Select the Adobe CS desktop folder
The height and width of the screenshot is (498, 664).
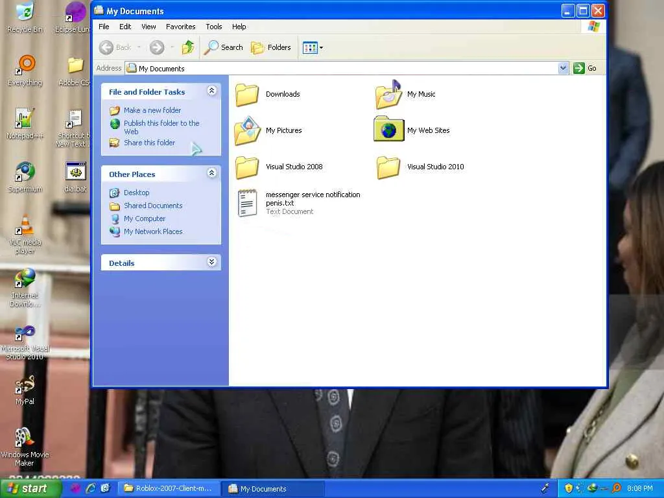[74, 71]
